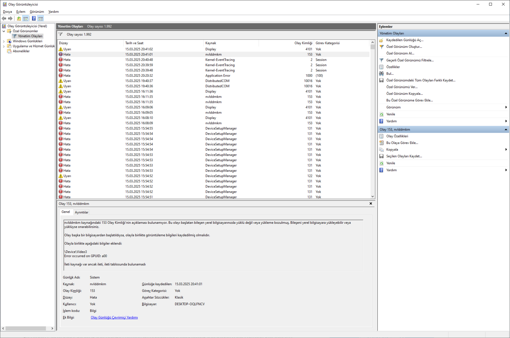Collapse the Olay 153, nvlddmkm actions section
The image size is (510, 338).
(x=506, y=129)
